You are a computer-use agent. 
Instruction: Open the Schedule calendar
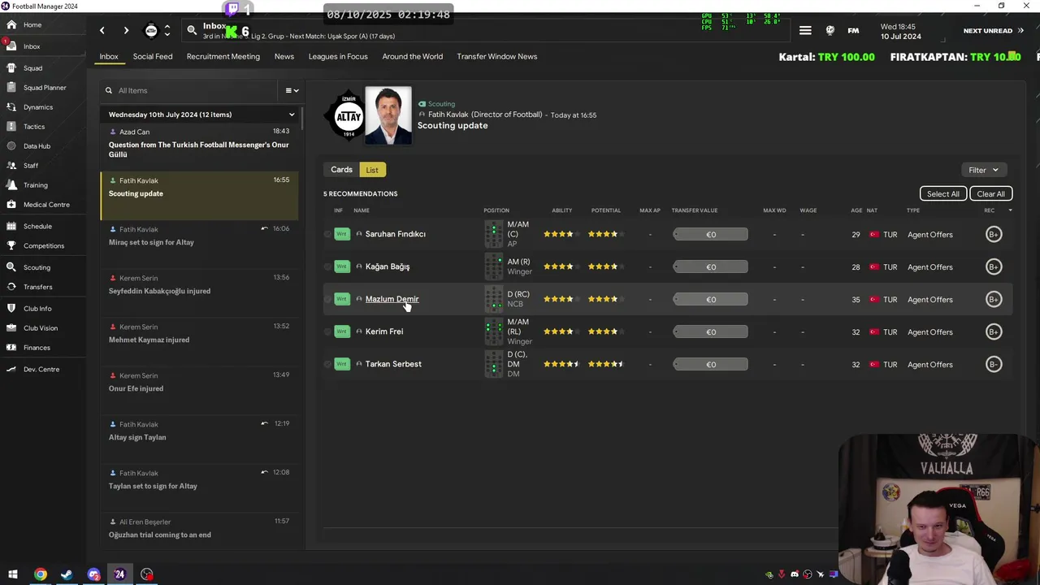pyautogui.click(x=37, y=227)
